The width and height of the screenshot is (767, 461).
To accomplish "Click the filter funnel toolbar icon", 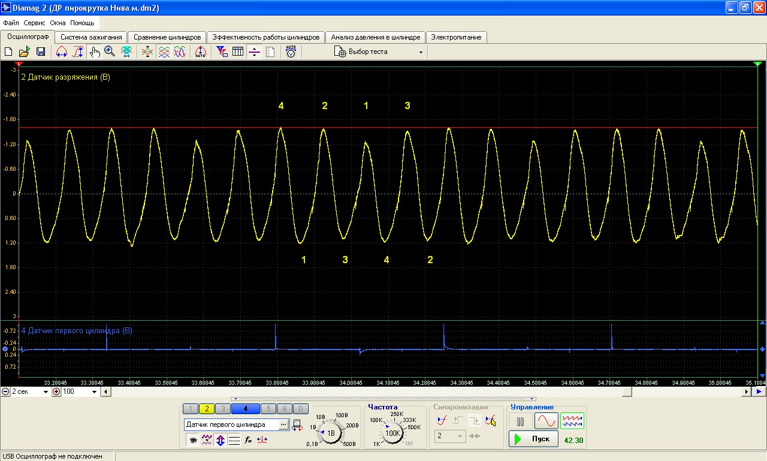I will [x=222, y=52].
